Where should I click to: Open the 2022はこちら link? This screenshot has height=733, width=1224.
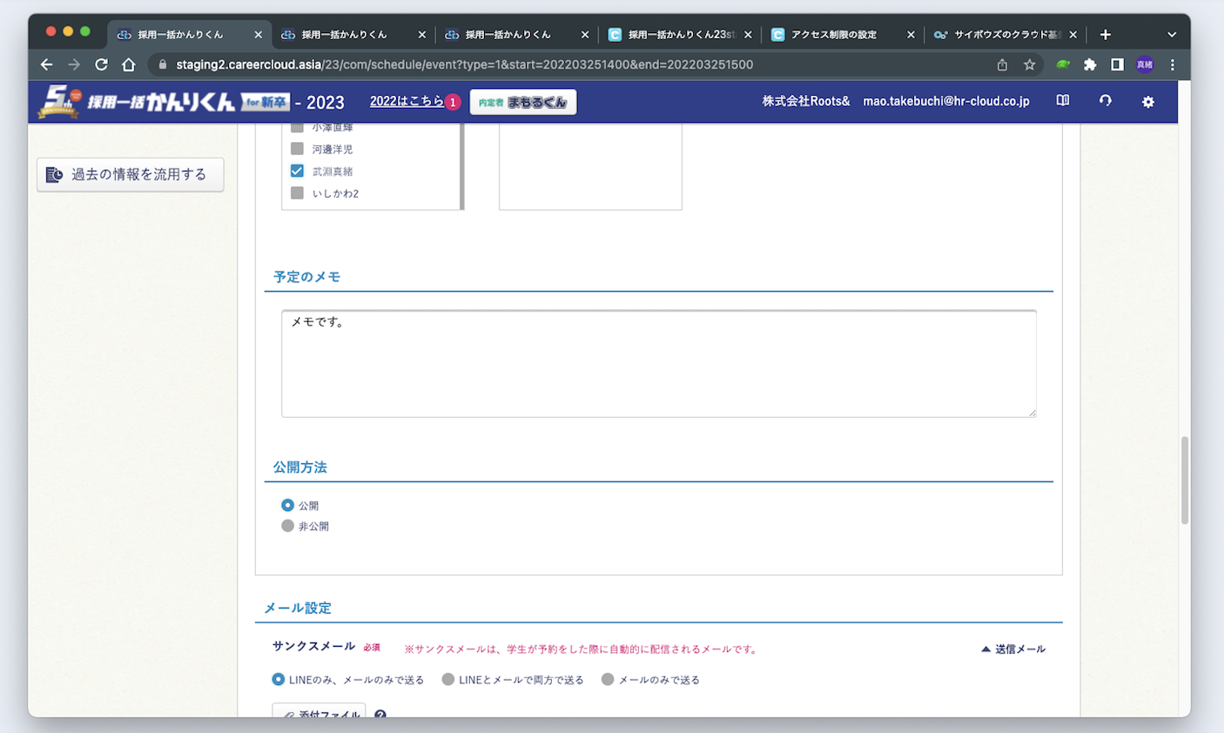(x=407, y=101)
